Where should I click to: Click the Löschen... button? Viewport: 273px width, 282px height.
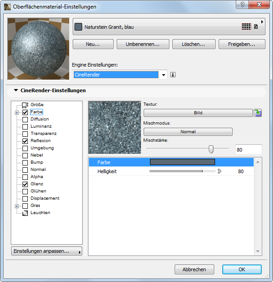coord(194,44)
